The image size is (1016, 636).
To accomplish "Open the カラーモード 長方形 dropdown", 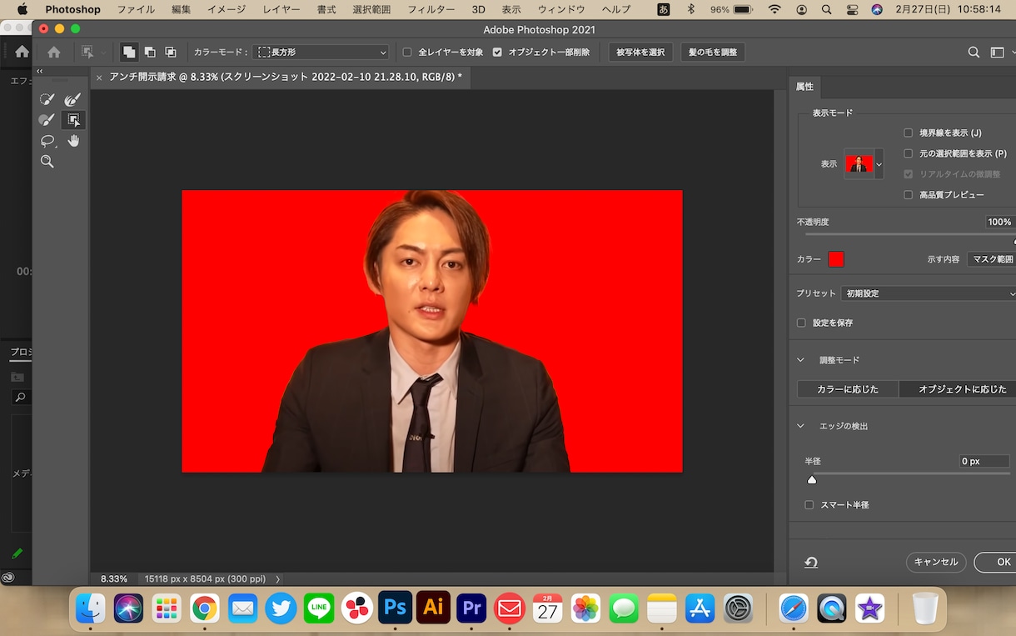I will [321, 52].
